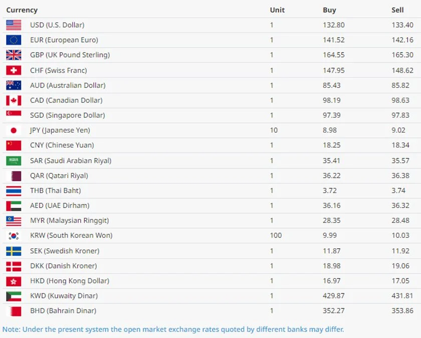Click the Buy column header

329,10
